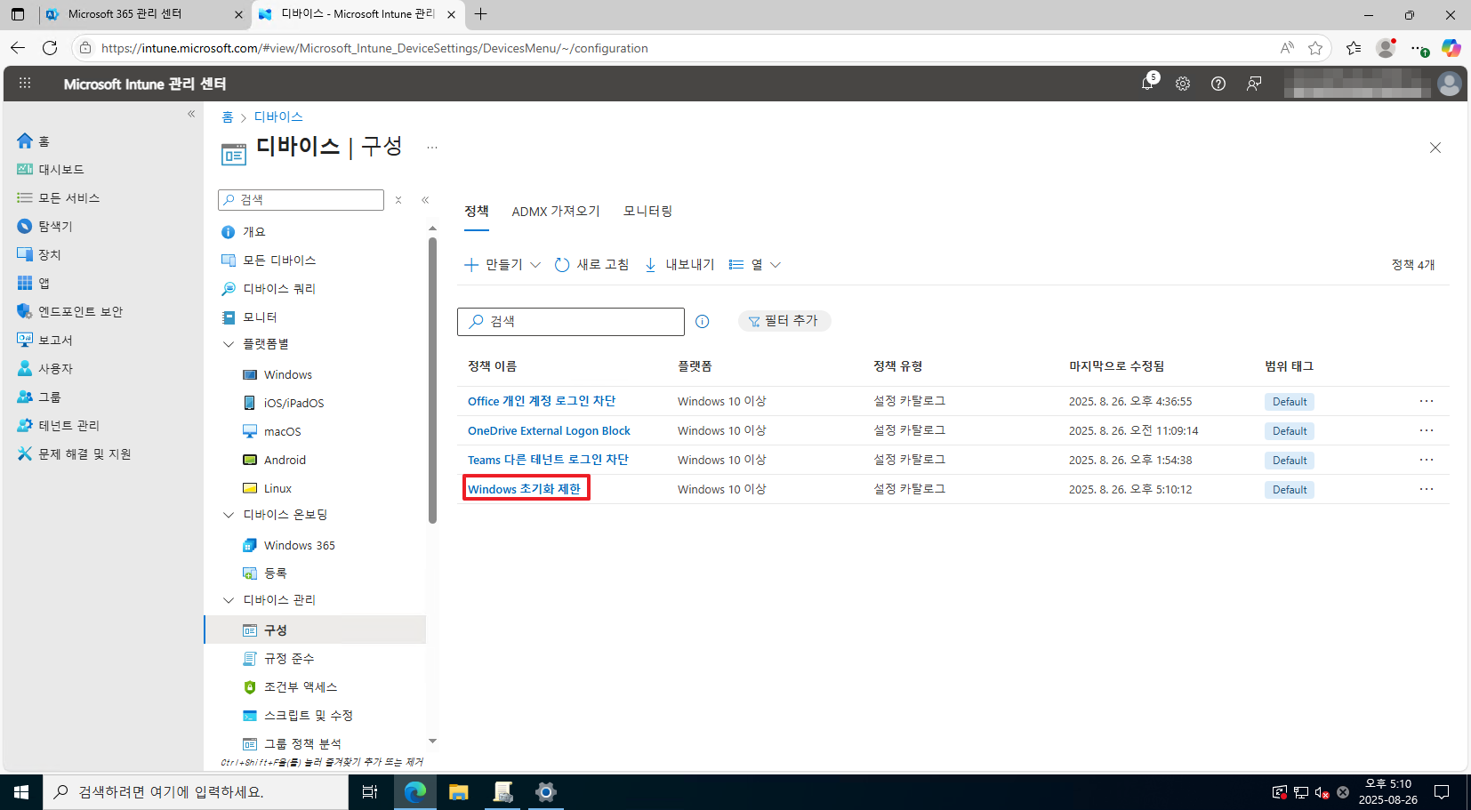Collapse the 디바이스 온보딩 section

[x=229, y=515]
